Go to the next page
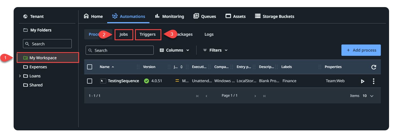Viewport: 397px width, 138px height. pos(255,96)
